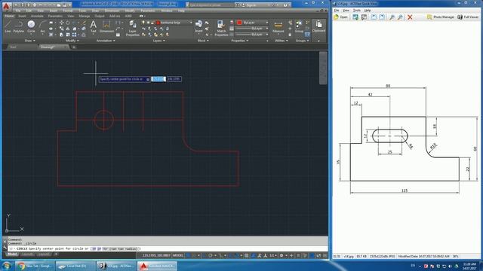Switch to Local Disk taskbar button
The height and width of the screenshot is (271, 483).
(x=75, y=266)
